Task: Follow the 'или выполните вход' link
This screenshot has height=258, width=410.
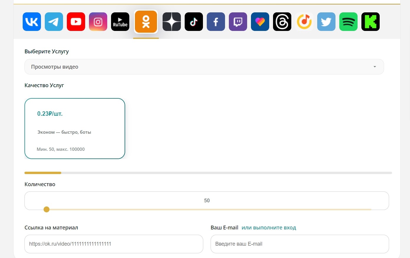Action: (x=269, y=228)
